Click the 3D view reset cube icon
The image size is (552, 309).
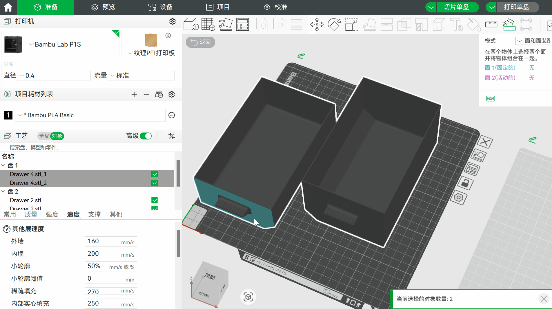point(248,297)
